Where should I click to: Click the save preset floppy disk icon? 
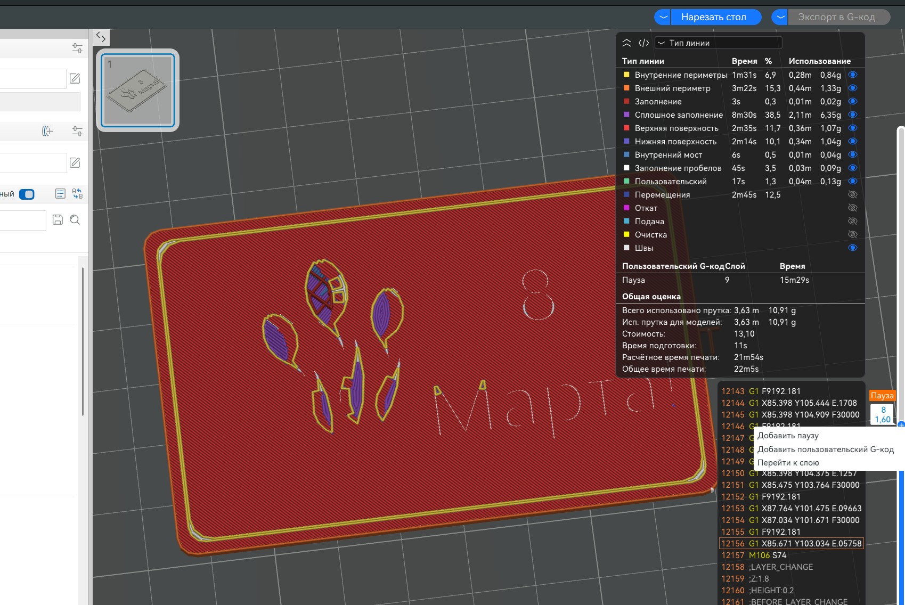pyautogui.click(x=58, y=219)
